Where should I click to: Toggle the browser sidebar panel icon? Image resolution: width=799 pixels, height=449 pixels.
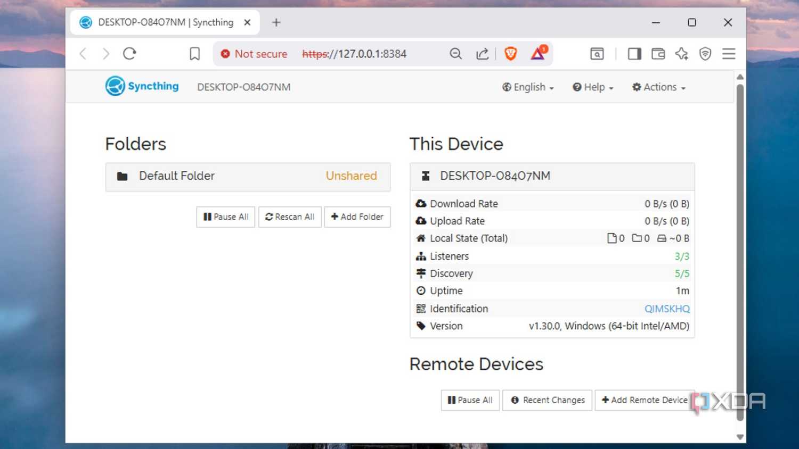pyautogui.click(x=634, y=54)
